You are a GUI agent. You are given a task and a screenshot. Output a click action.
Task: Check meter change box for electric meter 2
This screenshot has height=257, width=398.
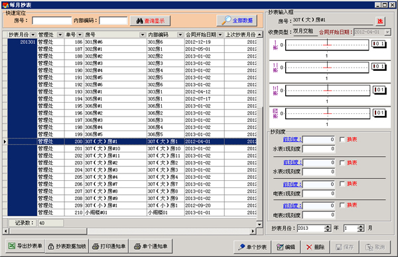(x=342, y=205)
